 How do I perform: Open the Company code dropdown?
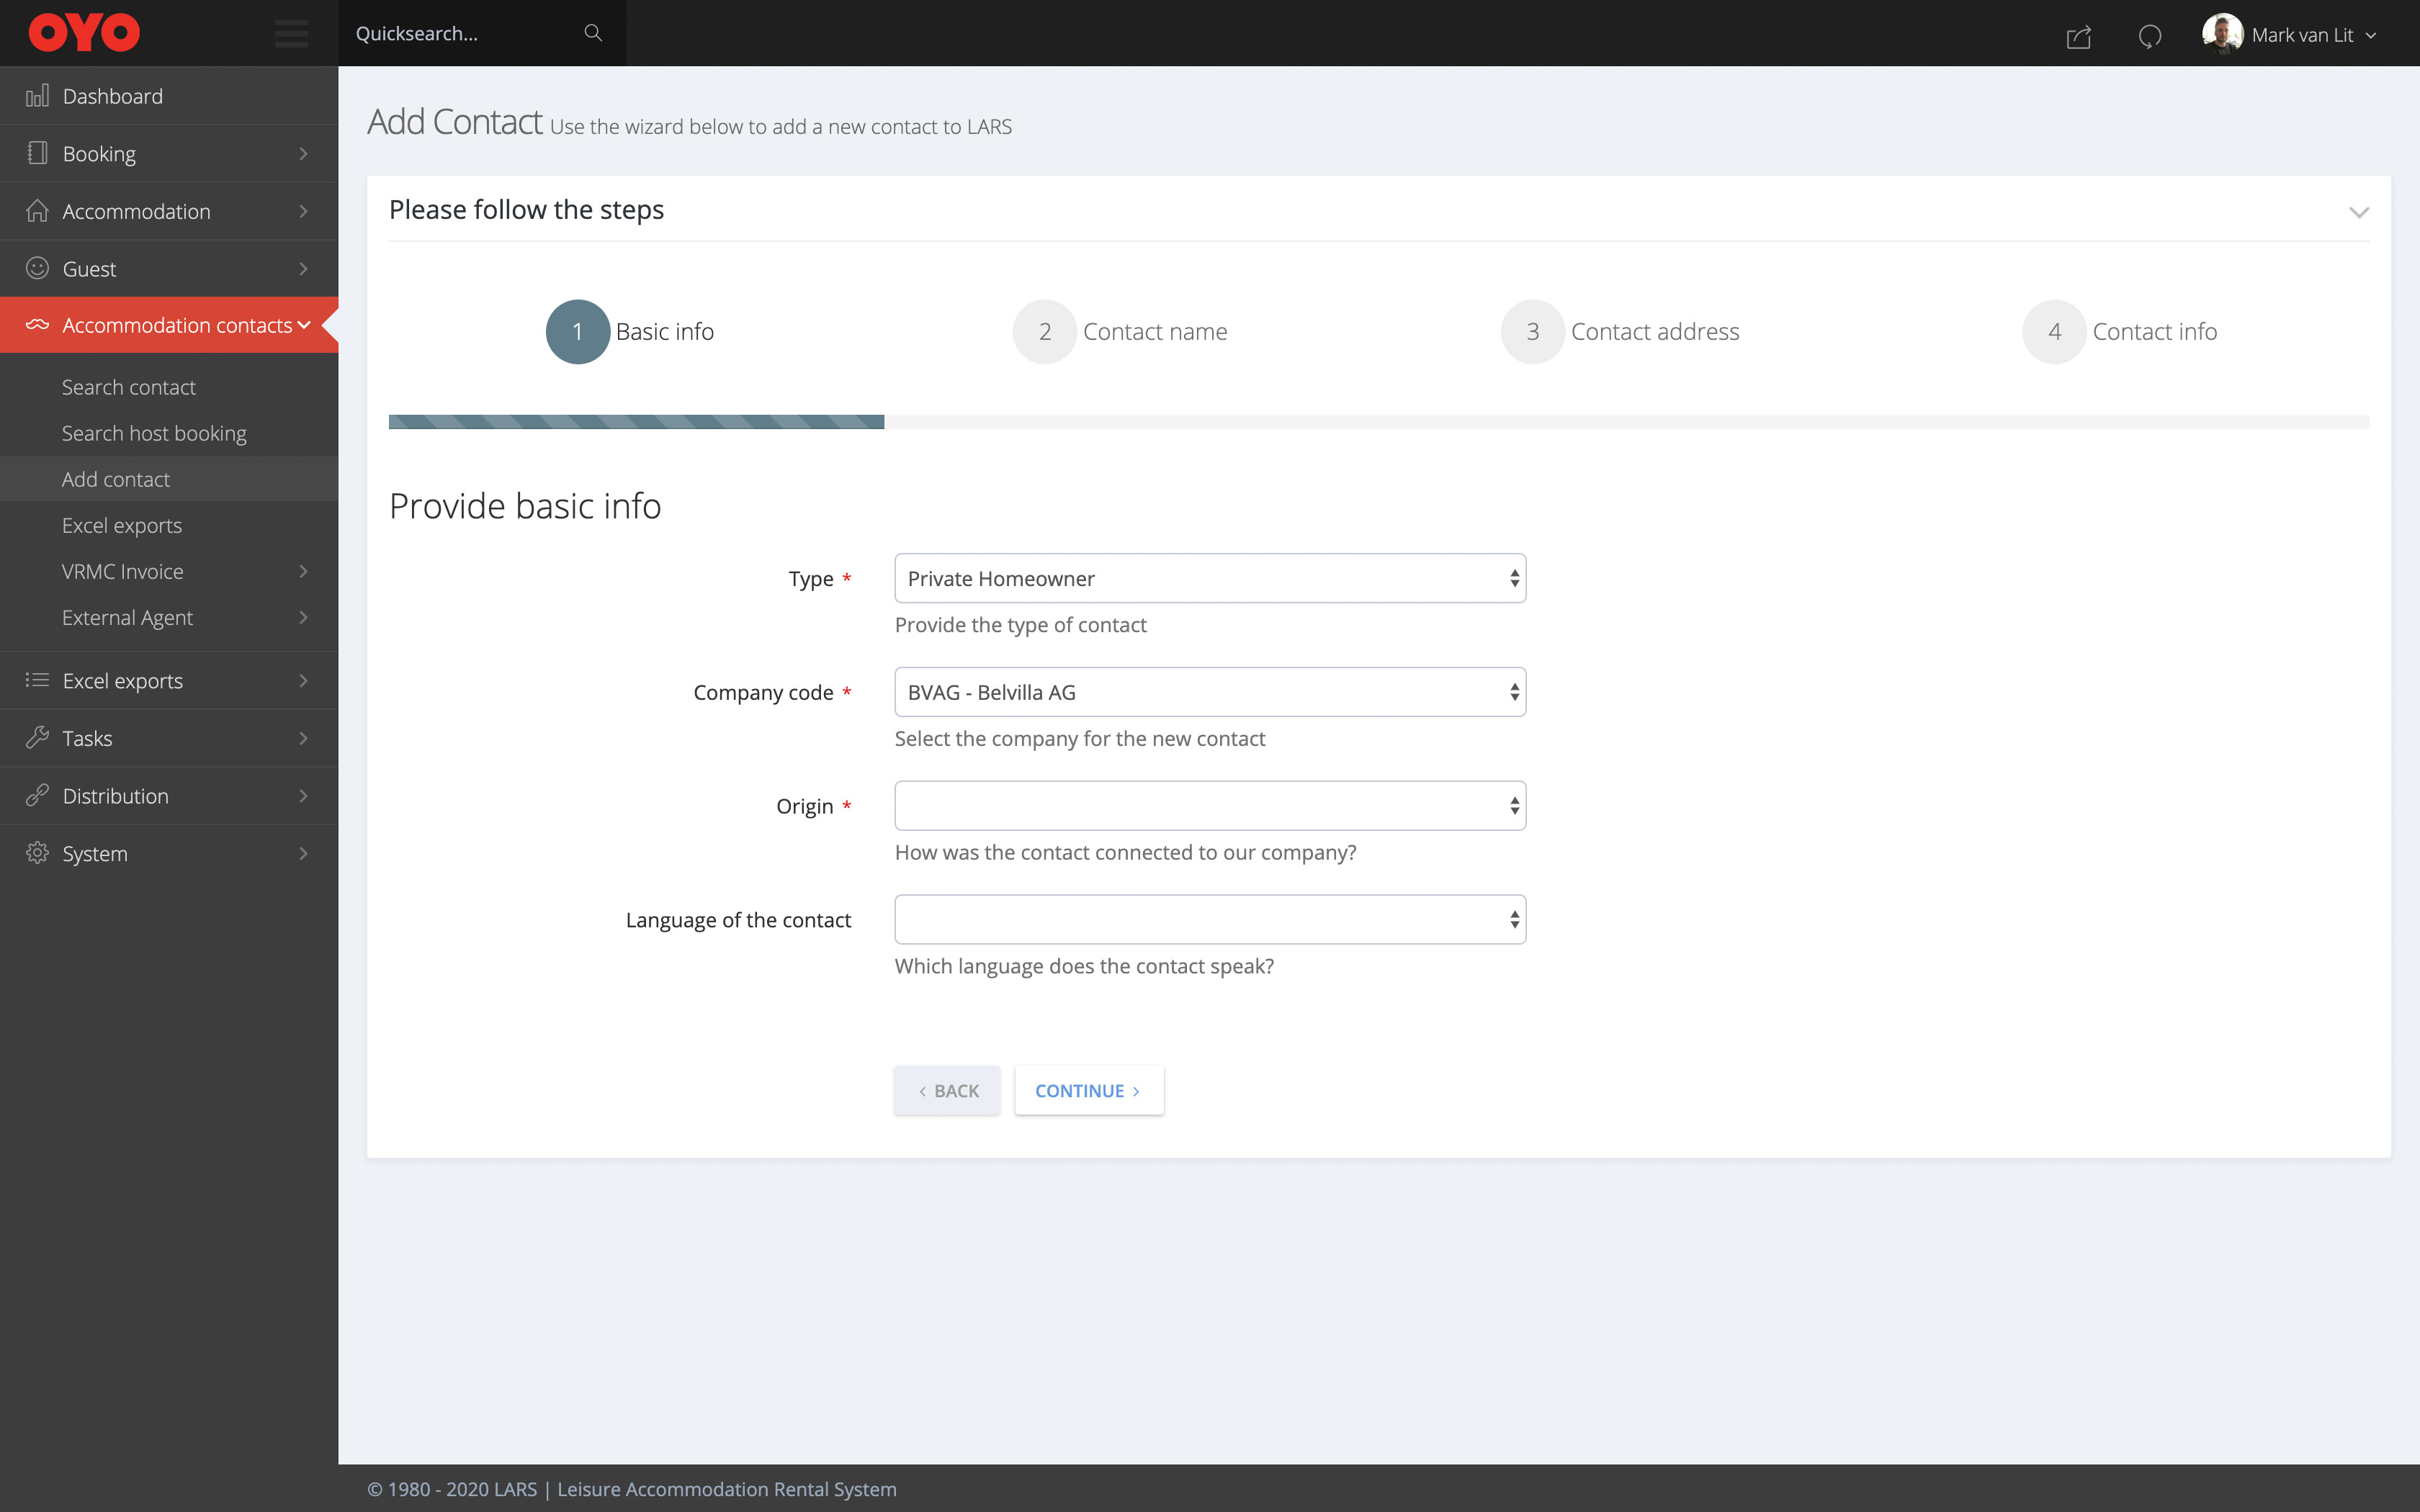coord(1209,692)
